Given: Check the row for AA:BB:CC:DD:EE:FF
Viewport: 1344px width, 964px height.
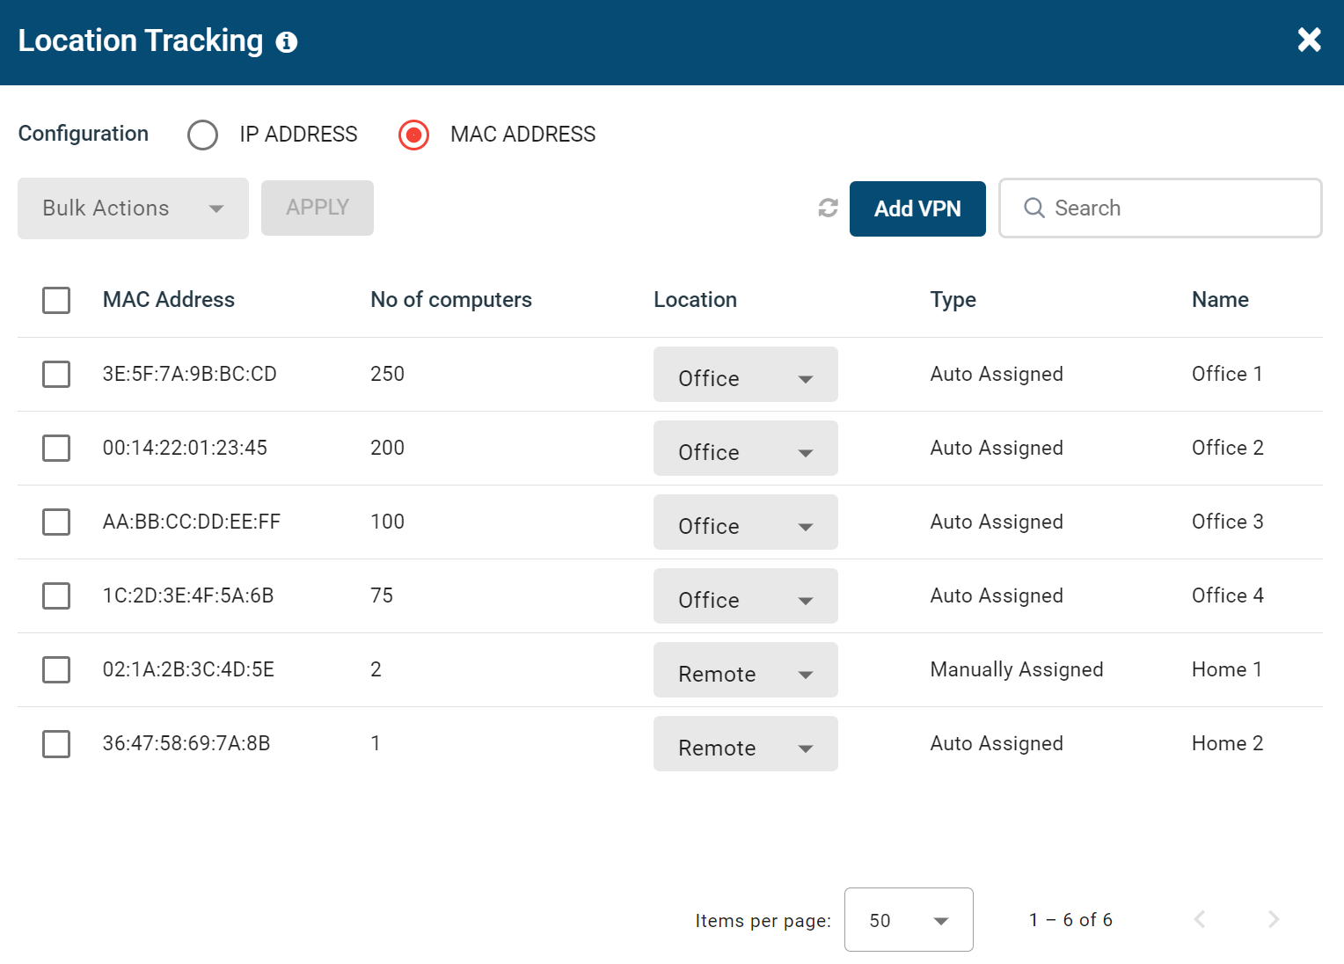Looking at the screenshot, I should tap(56, 522).
